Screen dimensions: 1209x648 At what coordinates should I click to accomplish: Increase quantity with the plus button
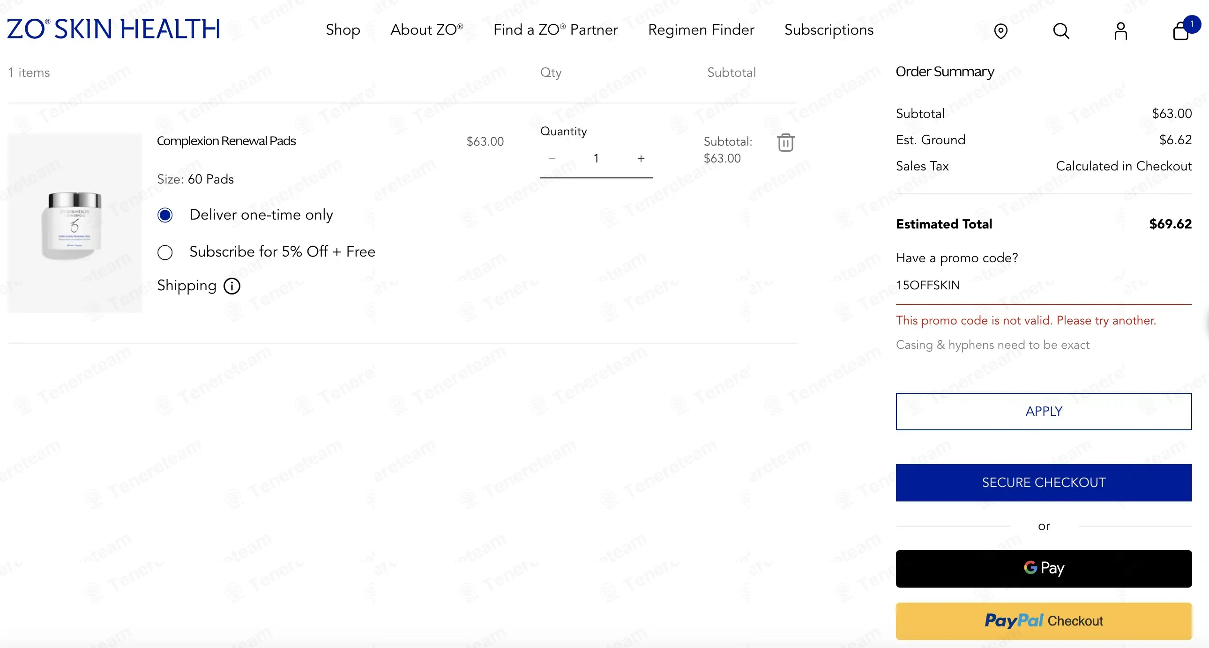pos(641,158)
